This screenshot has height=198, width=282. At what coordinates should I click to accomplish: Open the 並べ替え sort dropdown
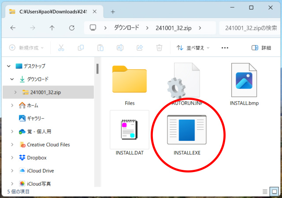point(193,48)
